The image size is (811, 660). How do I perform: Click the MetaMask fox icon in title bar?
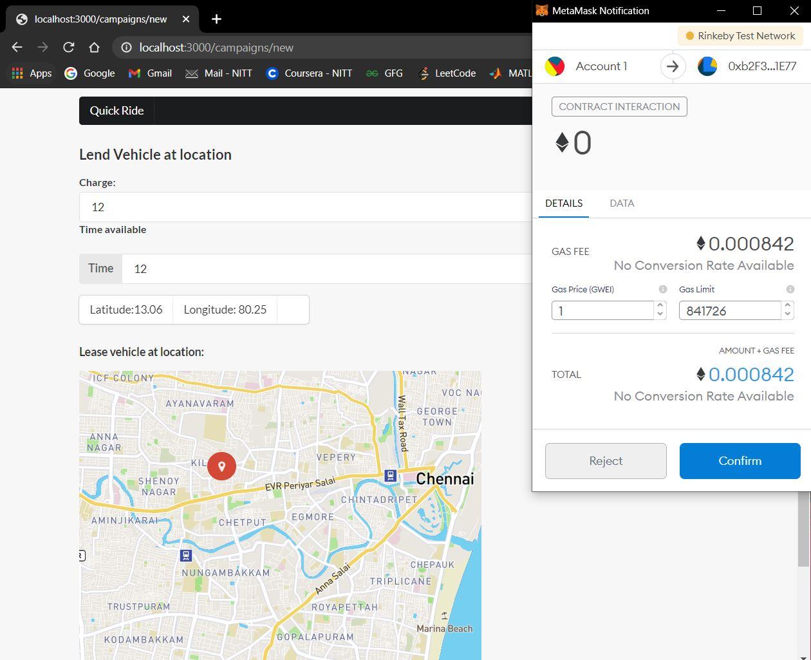pyautogui.click(x=542, y=10)
